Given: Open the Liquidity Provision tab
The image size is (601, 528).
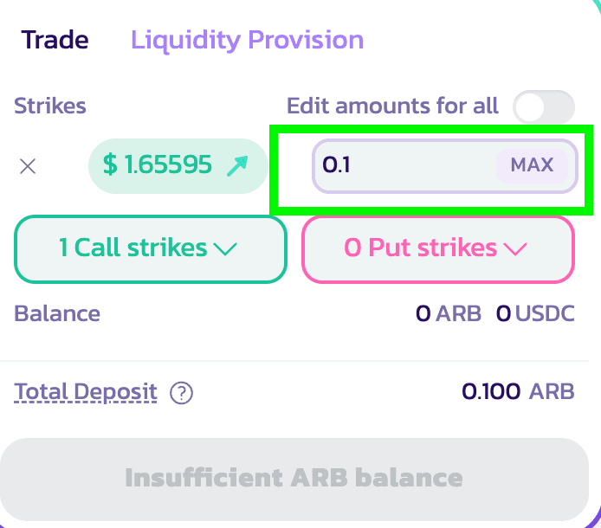Looking at the screenshot, I should click(247, 40).
